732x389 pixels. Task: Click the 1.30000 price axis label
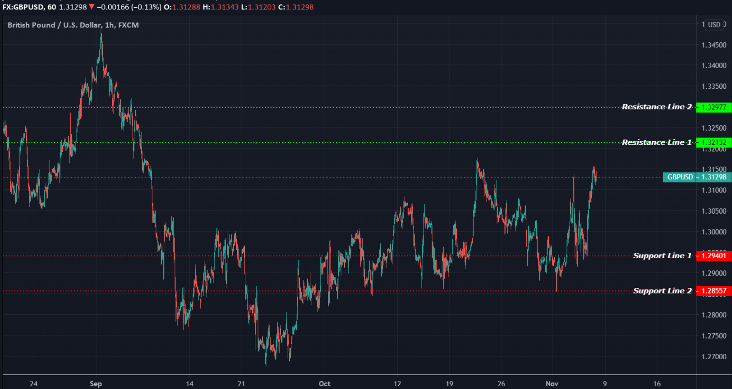[714, 232]
